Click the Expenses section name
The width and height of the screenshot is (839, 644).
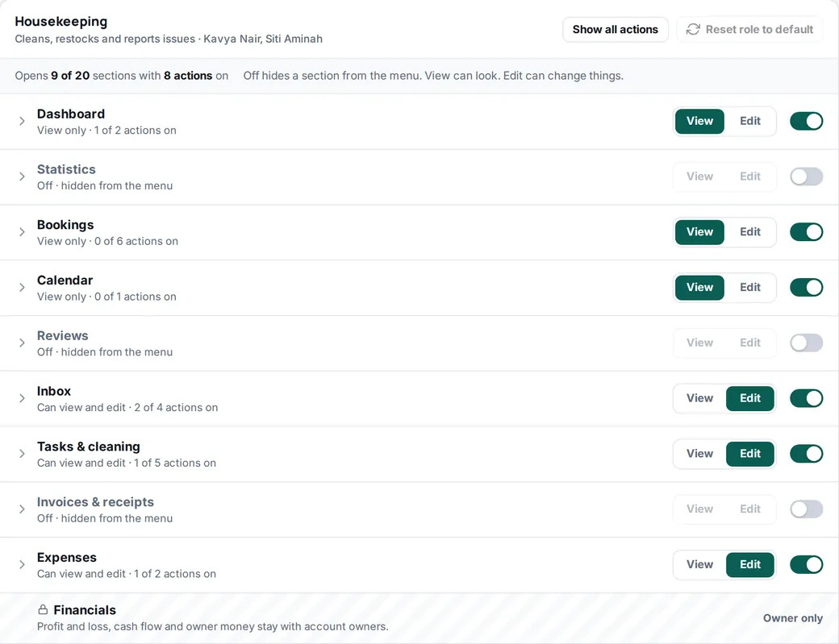point(67,558)
